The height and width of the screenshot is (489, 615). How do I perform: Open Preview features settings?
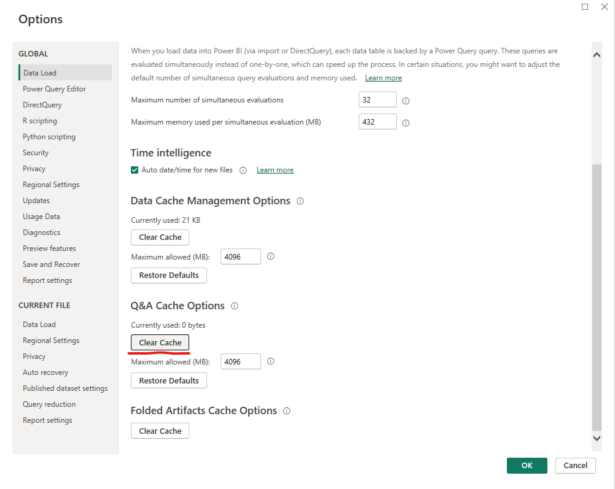[49, 248]
